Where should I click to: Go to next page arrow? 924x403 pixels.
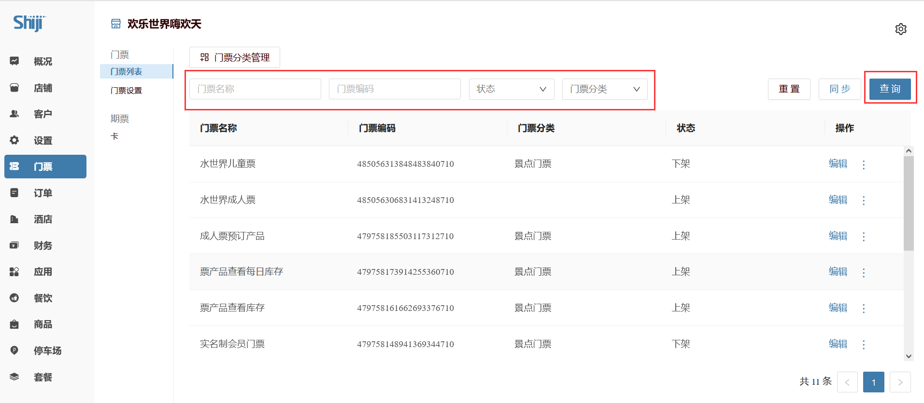(x=900, y=382)
